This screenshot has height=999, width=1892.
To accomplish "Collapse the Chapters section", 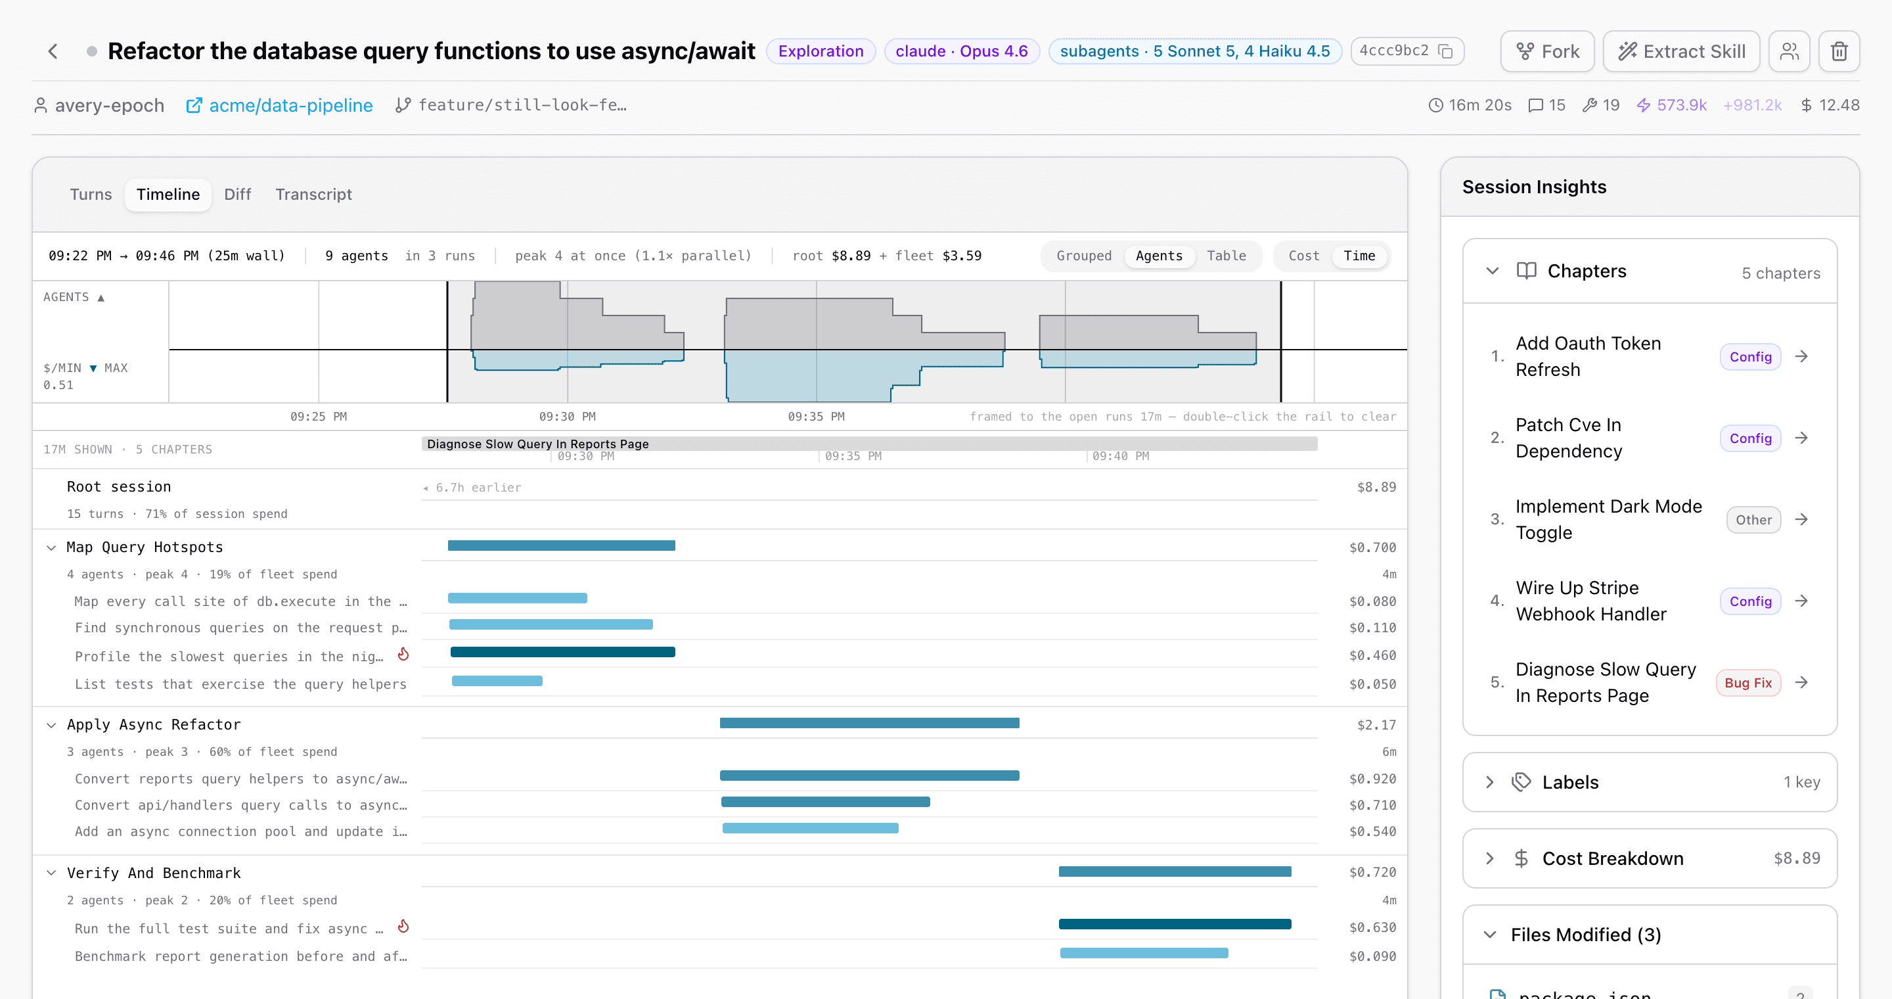I will coord(1493,271).
